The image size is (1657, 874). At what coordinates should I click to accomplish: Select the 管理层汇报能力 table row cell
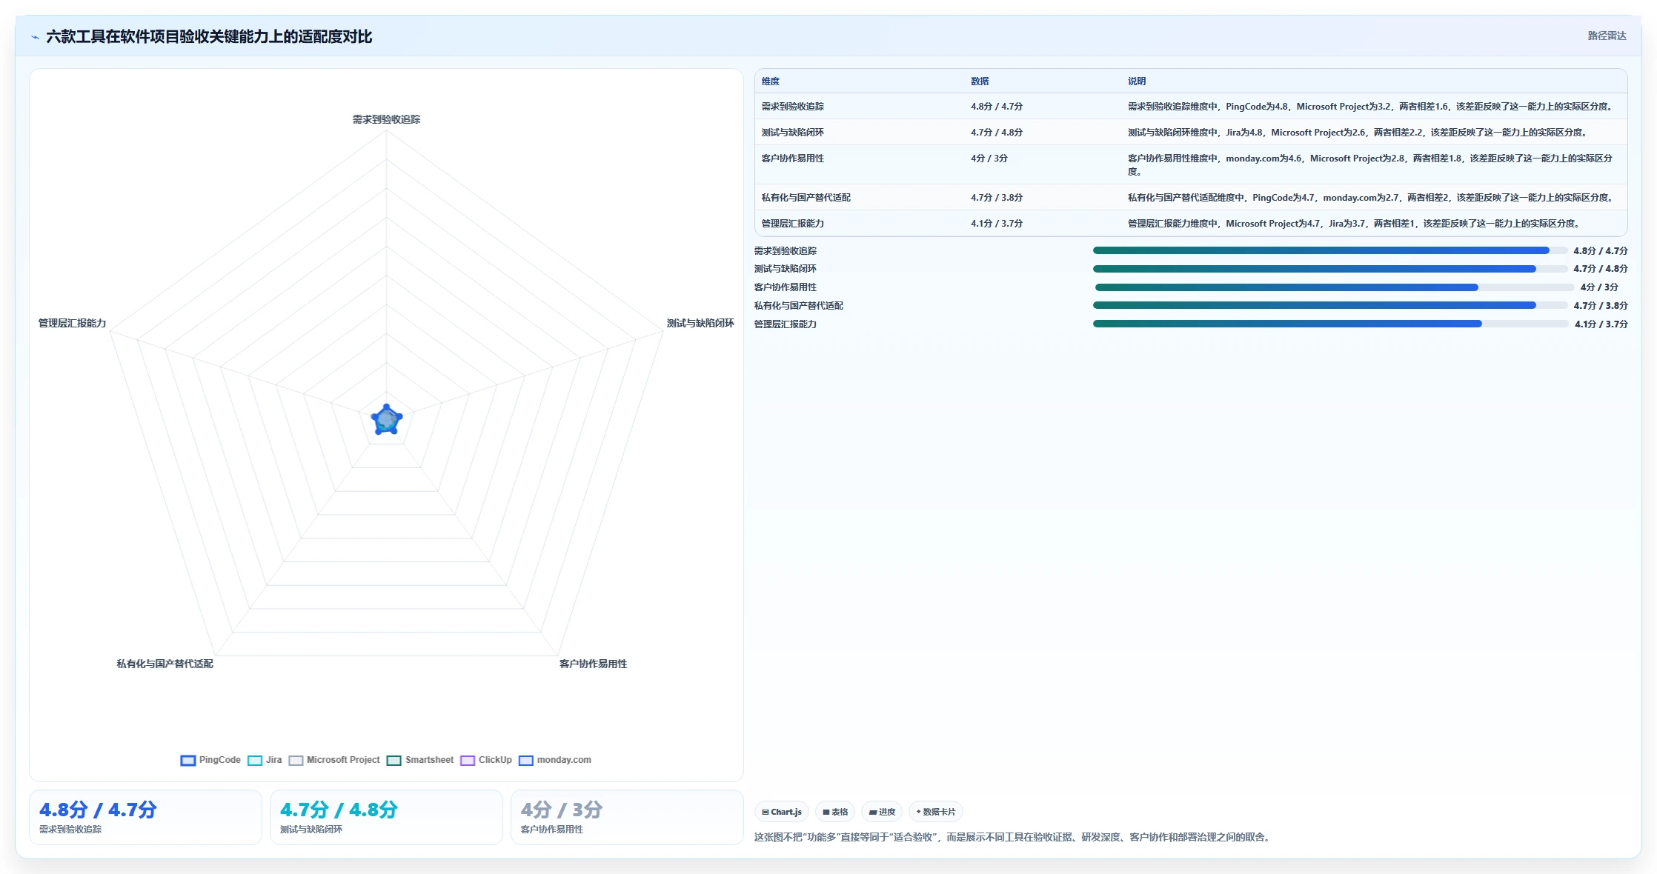pos(793,224)
